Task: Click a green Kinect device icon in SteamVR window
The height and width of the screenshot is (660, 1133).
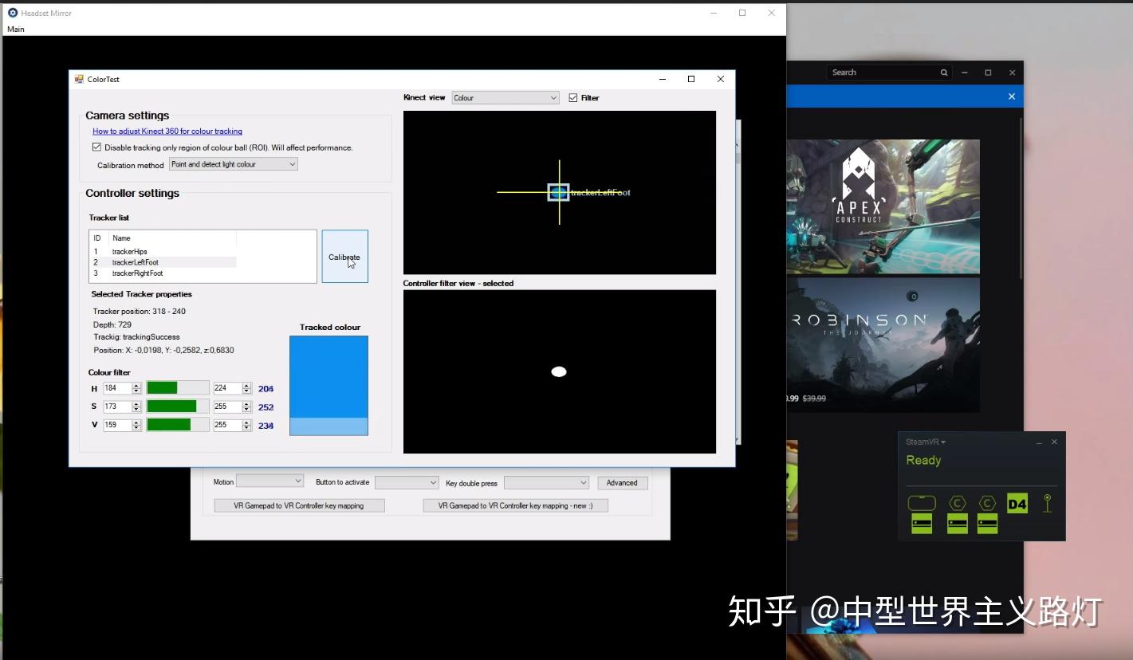Action: click(922, 523)
